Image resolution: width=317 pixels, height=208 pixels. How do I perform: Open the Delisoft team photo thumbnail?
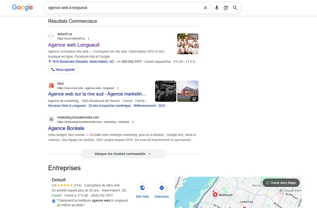(x=188, y=44)
